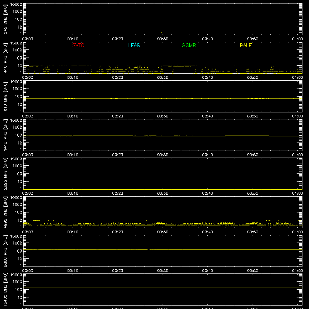Click the 1000 tick value on 8800 MHz axis
The height and width of the screenshot is (309, 309).
[17, 243]
